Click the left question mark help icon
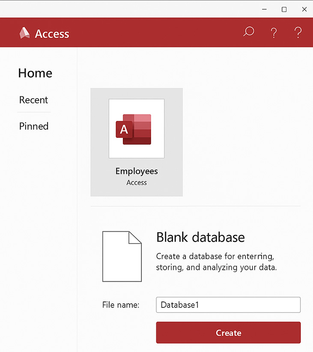 [x=274, y=33]
